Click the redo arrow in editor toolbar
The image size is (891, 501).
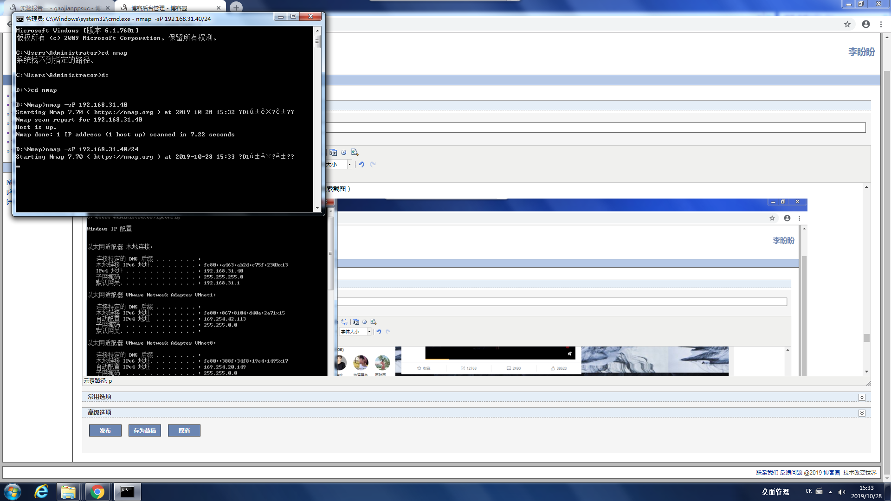pyautogui.click(x=373, y=164)
